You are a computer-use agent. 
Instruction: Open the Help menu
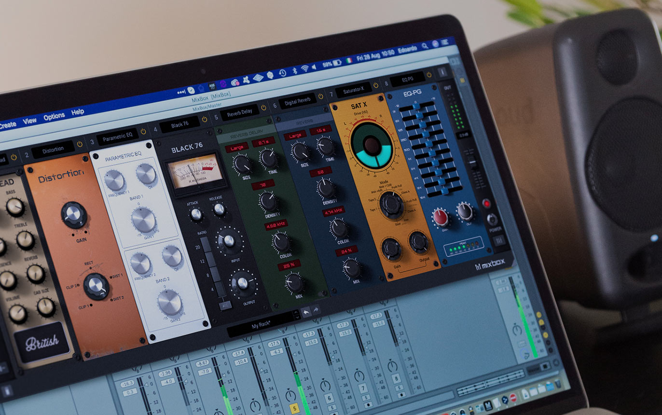[x=78, y=112]
